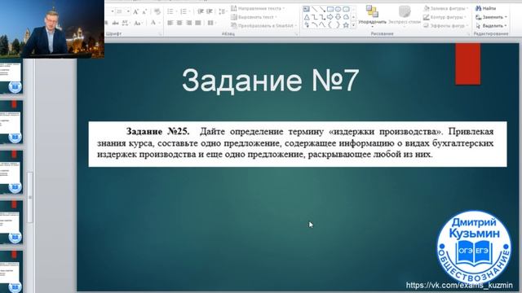This screenshot has width=522, height=293.
Task: Apply bulleted list formatting
Action: click(x=170, y=12)
